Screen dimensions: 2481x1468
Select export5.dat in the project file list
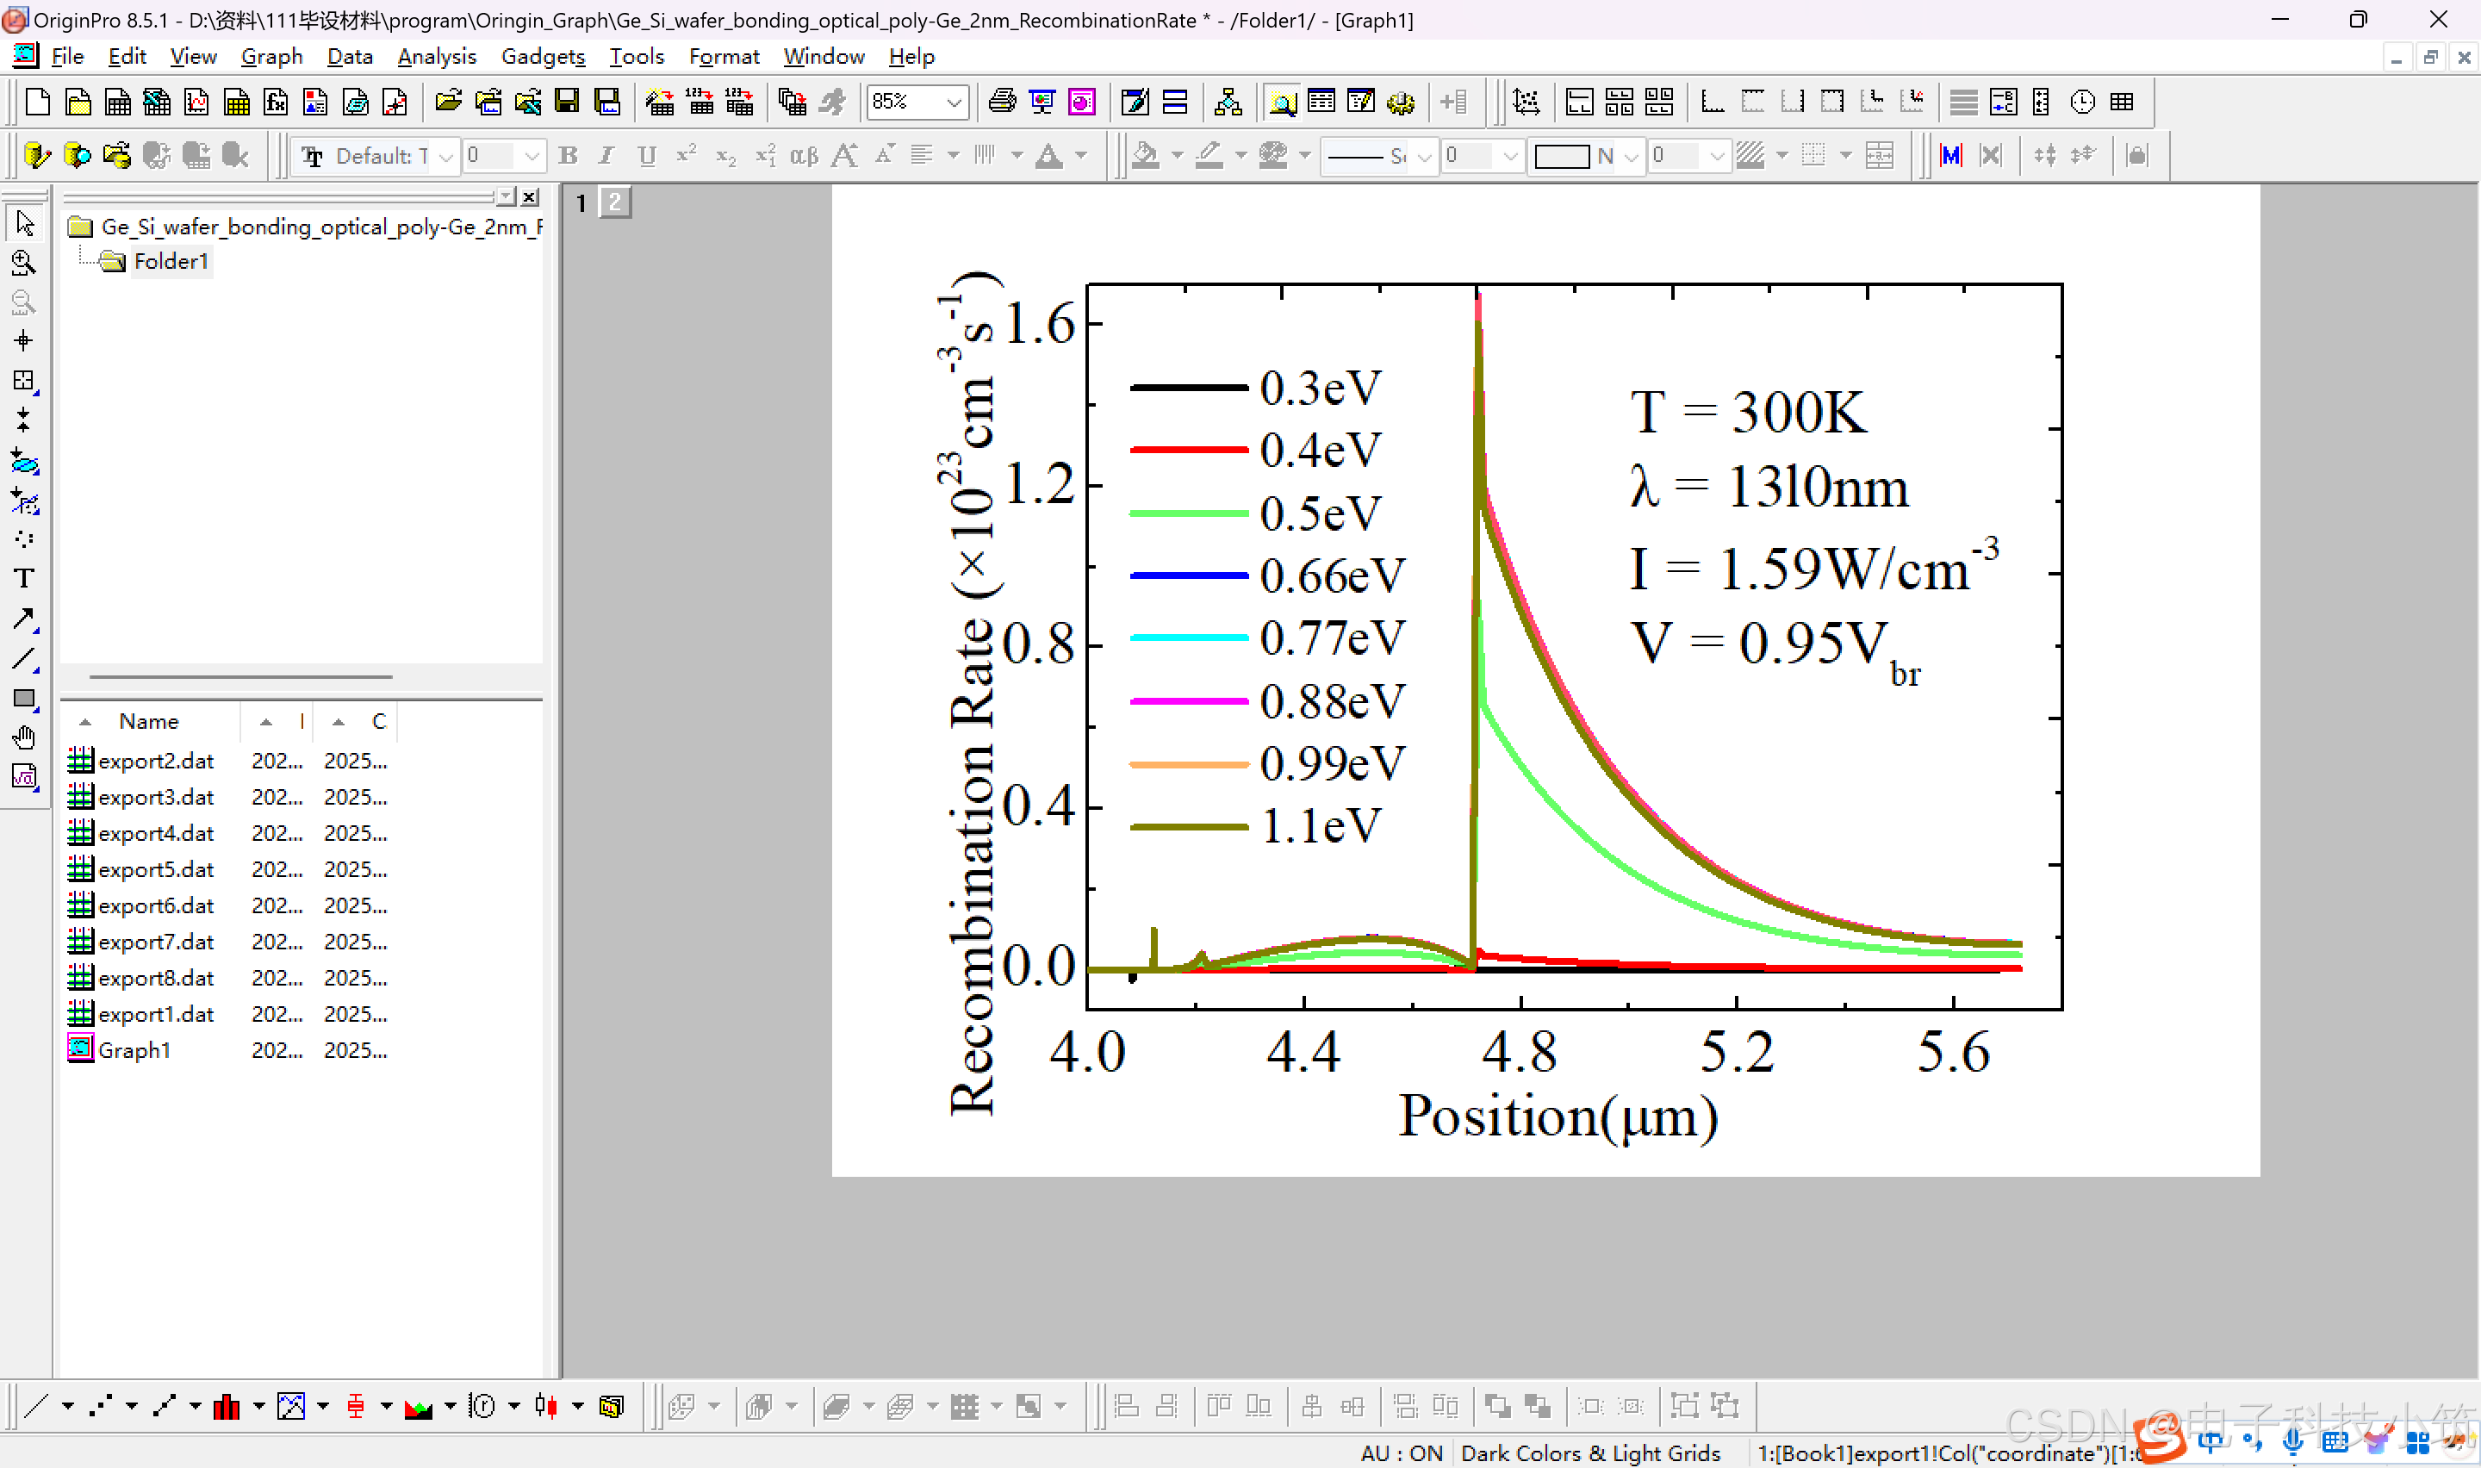tap(155, 869)
